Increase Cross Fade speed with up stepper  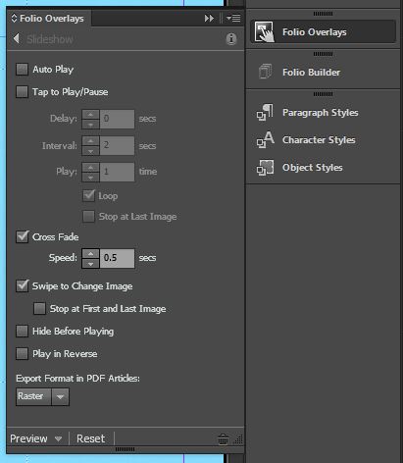click(90, 253)
